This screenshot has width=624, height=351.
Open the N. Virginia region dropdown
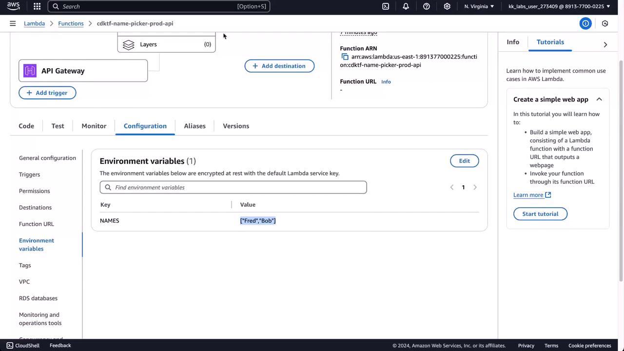pyautogui.click(x=479, y=6)
